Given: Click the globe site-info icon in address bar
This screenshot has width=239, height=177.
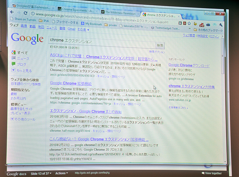Looking at the screenshot, I should pyautogui.click(x=32, y=14).
